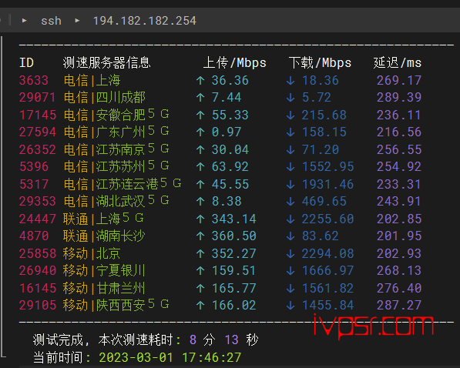Click server ID 29353
The width and height of the screenshot is (460, 368).
pos(37,201)
